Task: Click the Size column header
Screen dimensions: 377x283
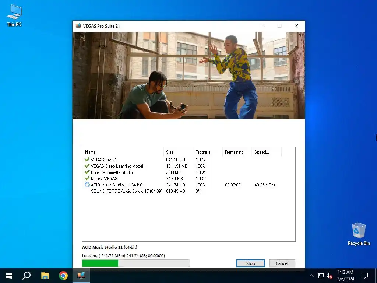Action: pos(178,152)
